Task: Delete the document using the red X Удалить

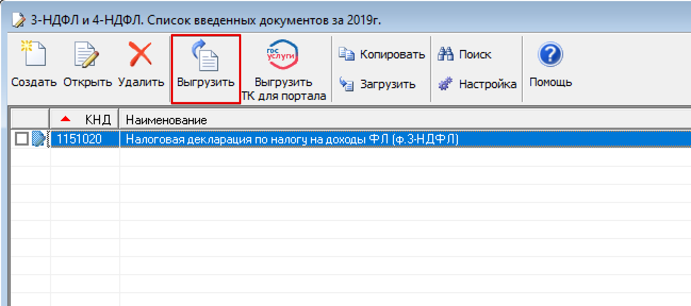Action: [141, 65]
